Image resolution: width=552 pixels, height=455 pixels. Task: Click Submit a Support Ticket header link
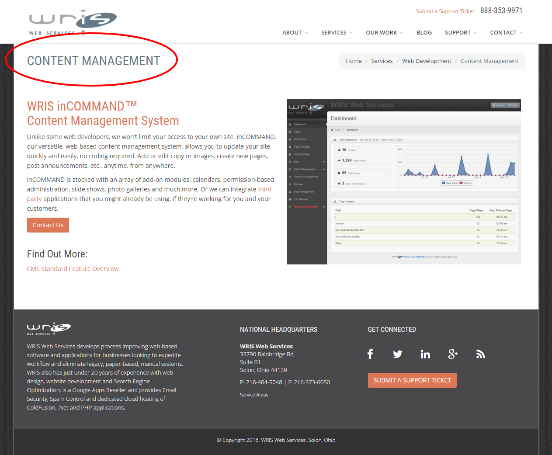point(445,11)
